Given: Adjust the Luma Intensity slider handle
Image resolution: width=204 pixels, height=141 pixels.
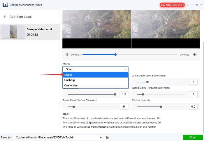Looking at the screenshot, I should tap(115, 94).
